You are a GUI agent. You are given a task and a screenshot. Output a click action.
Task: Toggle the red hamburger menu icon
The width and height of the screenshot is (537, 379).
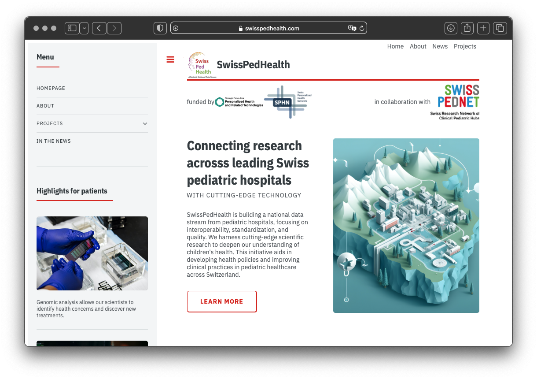170,59
